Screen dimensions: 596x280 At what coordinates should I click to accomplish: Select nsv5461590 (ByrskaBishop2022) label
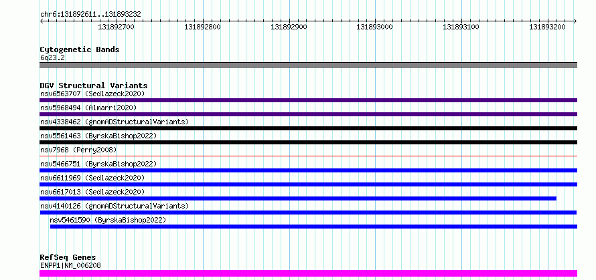(108, 220)
